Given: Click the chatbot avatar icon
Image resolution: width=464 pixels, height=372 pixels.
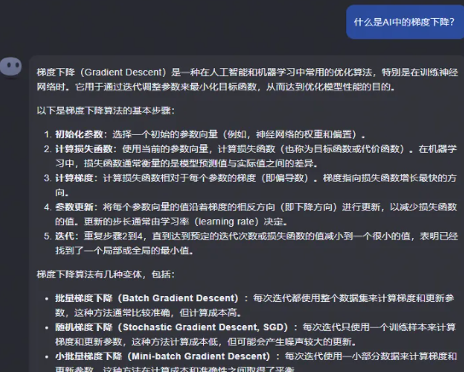Looking at the screenshot, I should pos(11,67).
